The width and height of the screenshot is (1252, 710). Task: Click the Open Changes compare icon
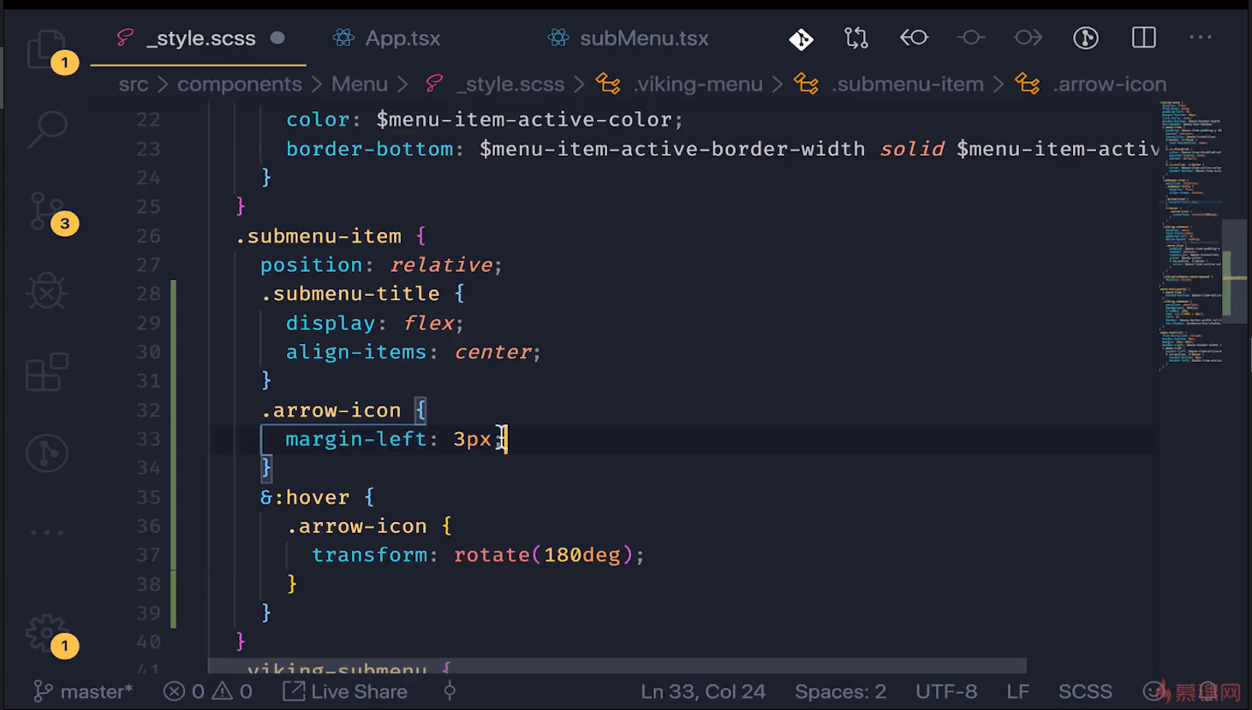pos(856,38)
